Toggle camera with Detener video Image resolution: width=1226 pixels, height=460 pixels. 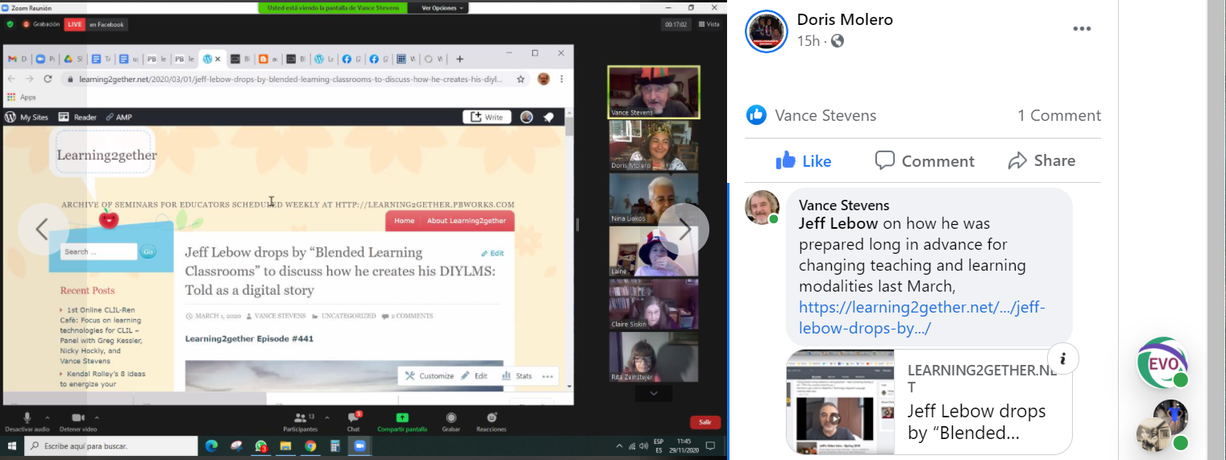tap(78, 421)
